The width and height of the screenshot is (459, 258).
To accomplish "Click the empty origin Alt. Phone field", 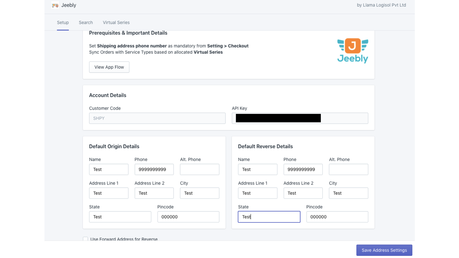I will point(199,169).
